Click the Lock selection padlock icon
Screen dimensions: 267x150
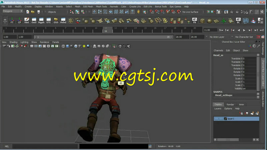139,12
